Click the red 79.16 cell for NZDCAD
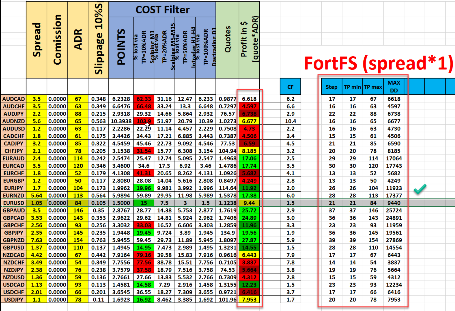Screen dimensions: 455x311 tap(144, 255)
